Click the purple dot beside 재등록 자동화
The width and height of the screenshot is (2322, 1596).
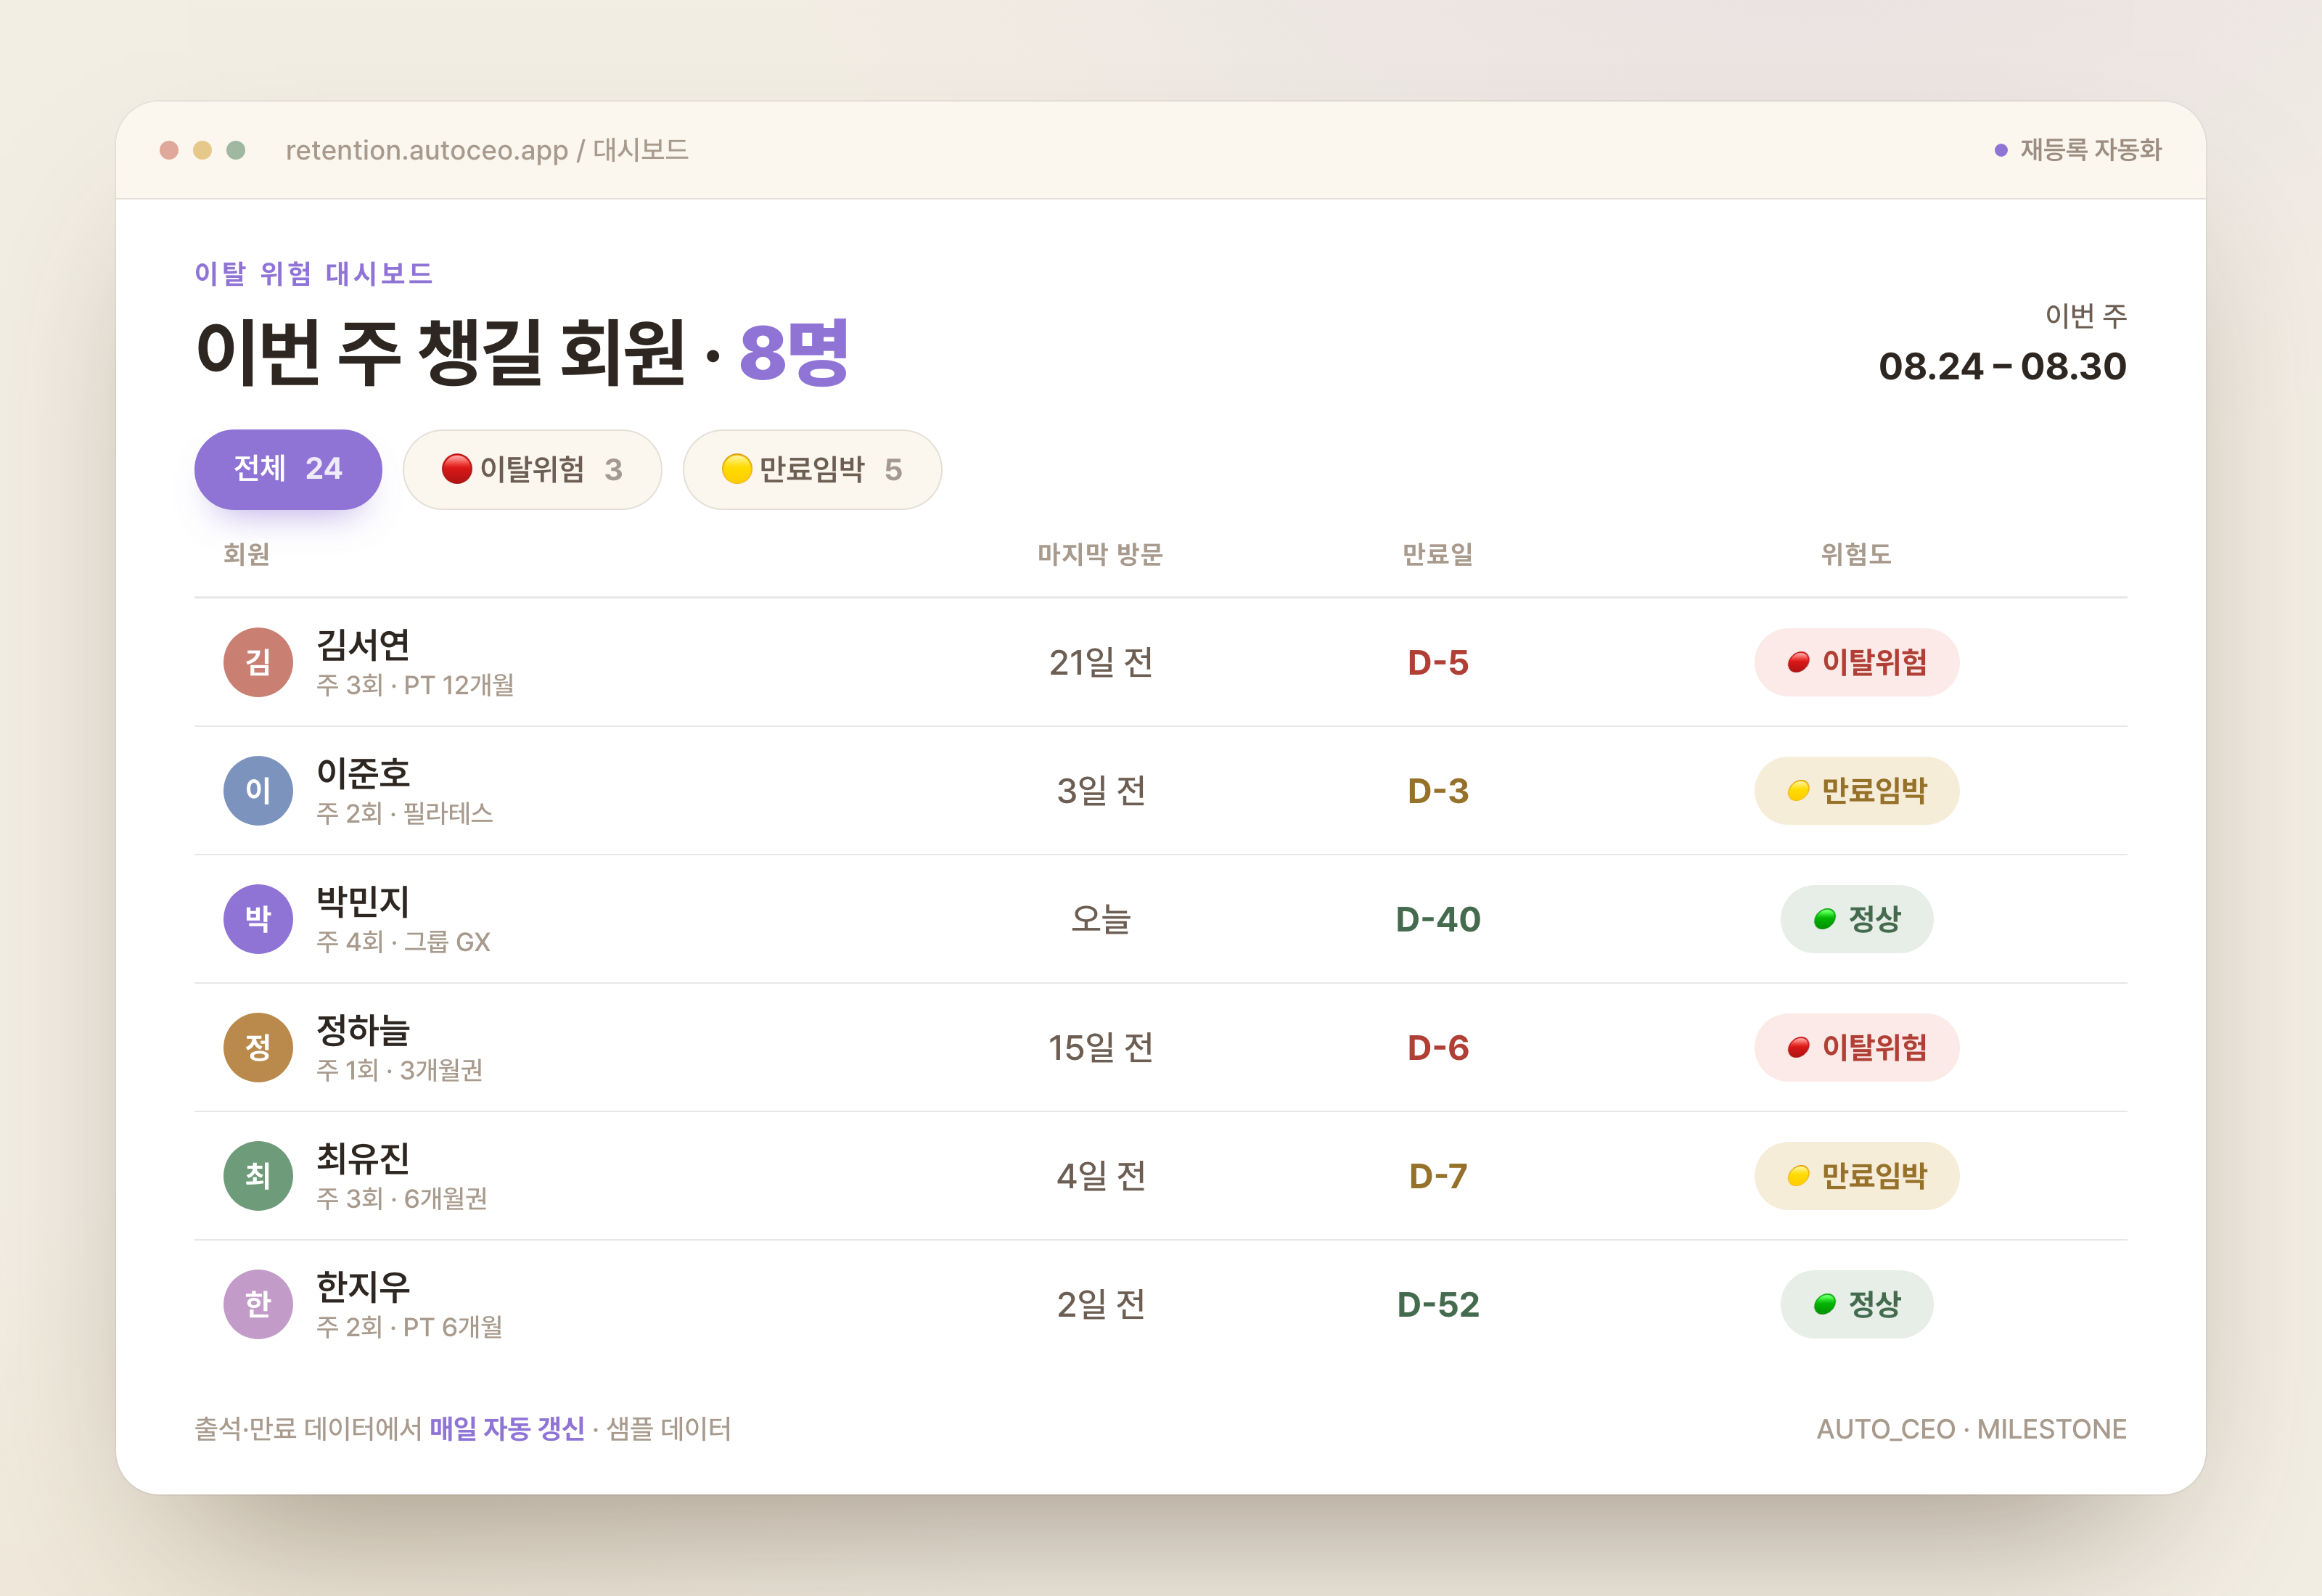tap(2001, 150)
